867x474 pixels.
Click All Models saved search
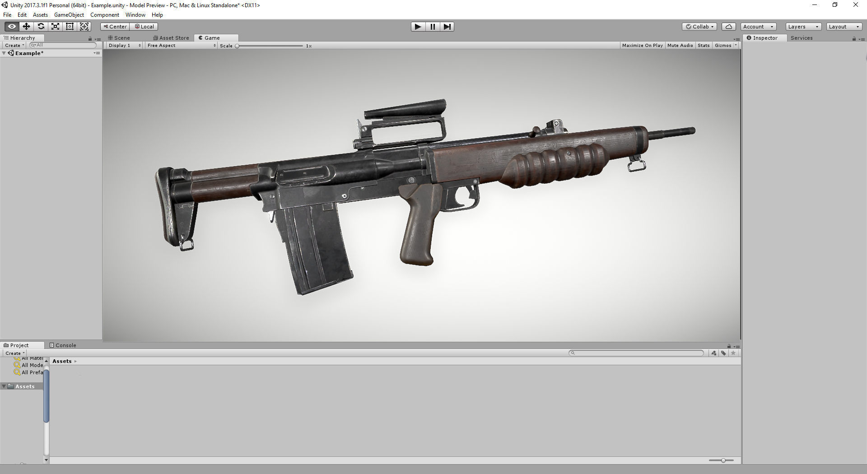pos(29,365)
